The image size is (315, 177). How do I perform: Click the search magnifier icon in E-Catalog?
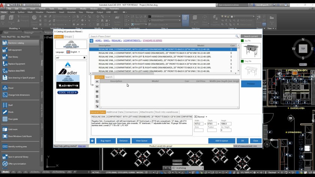point(237,36)
